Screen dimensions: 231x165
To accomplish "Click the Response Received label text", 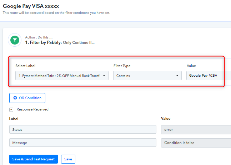I will (x=32, y=109).
